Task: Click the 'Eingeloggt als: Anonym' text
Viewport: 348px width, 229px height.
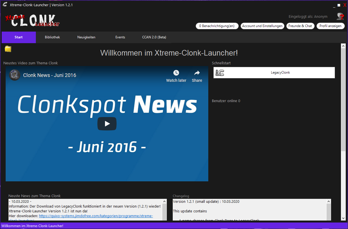Action: pyautogui.click(x=308, y=17)
